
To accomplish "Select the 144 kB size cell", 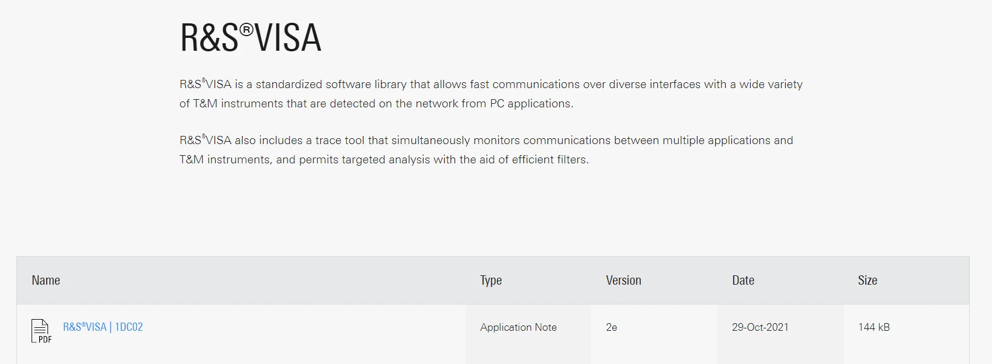I will (874, 327).
